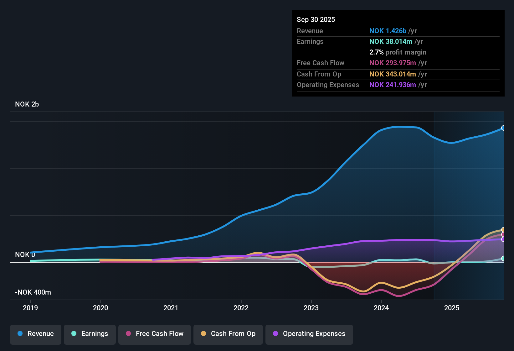Click the NOK 38.014m earnings value
The height and width of the screenshot is (351, 514).
390,41
